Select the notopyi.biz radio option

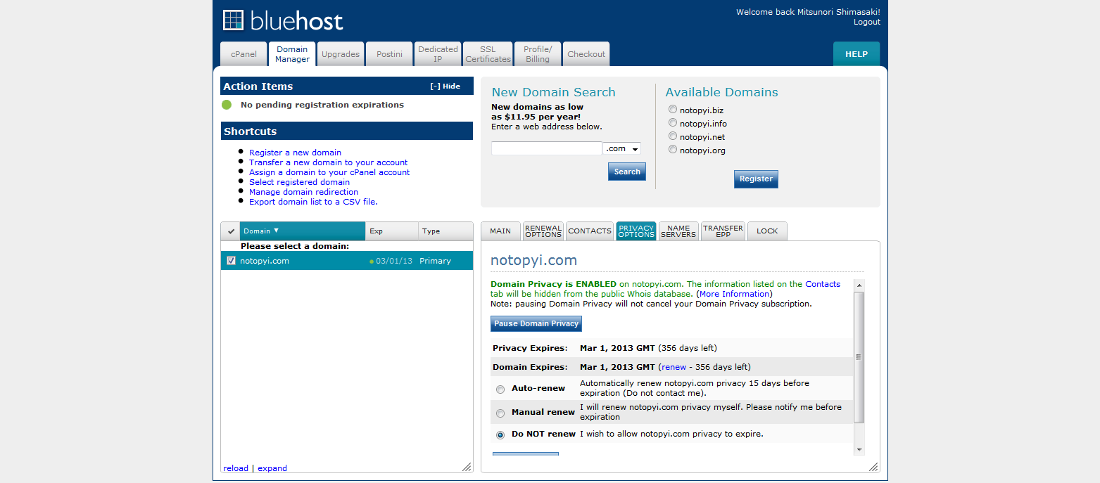click(673, 109)
